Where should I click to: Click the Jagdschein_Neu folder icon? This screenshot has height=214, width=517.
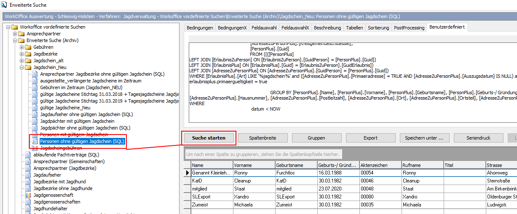(29, 67)
